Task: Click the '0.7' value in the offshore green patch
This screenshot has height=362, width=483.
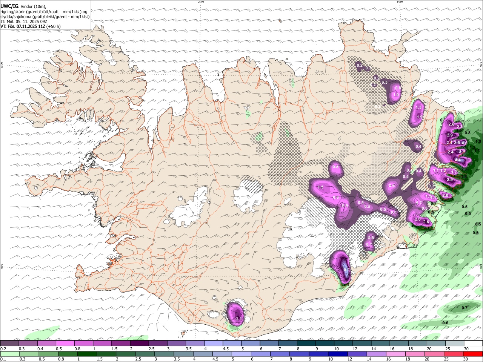Action: [465, 308]
